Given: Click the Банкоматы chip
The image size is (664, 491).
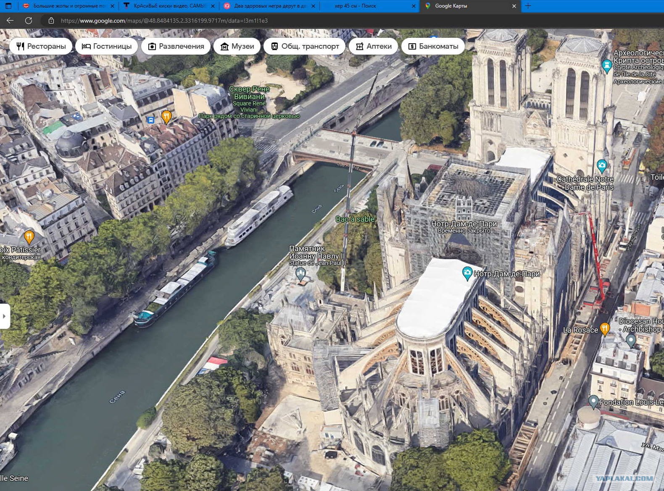Looking at the screenshot, I should (x=433, y=46).
